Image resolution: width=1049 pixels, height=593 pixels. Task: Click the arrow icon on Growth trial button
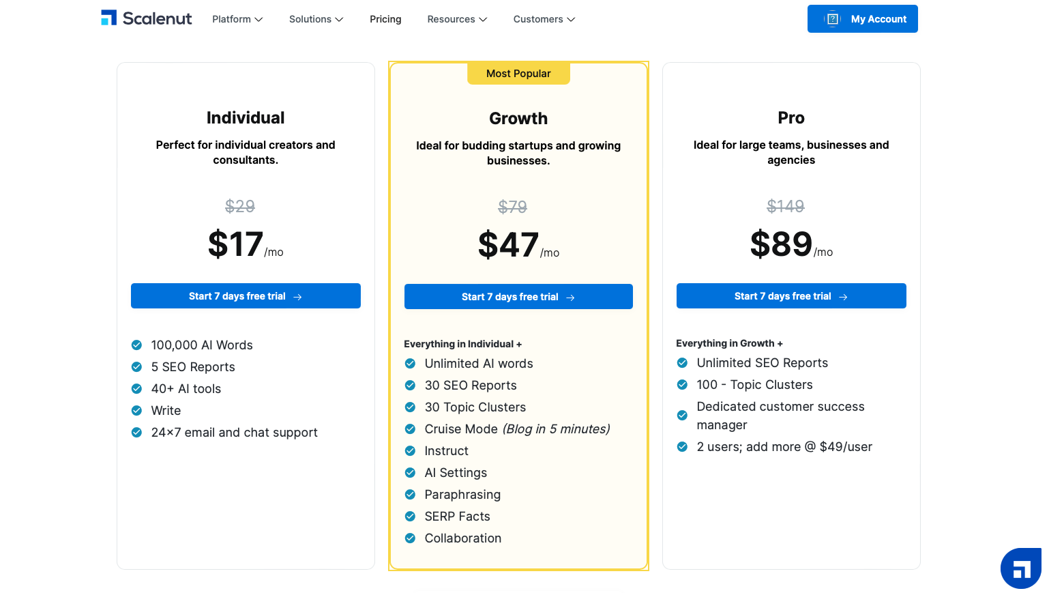(x=570, y=298)
